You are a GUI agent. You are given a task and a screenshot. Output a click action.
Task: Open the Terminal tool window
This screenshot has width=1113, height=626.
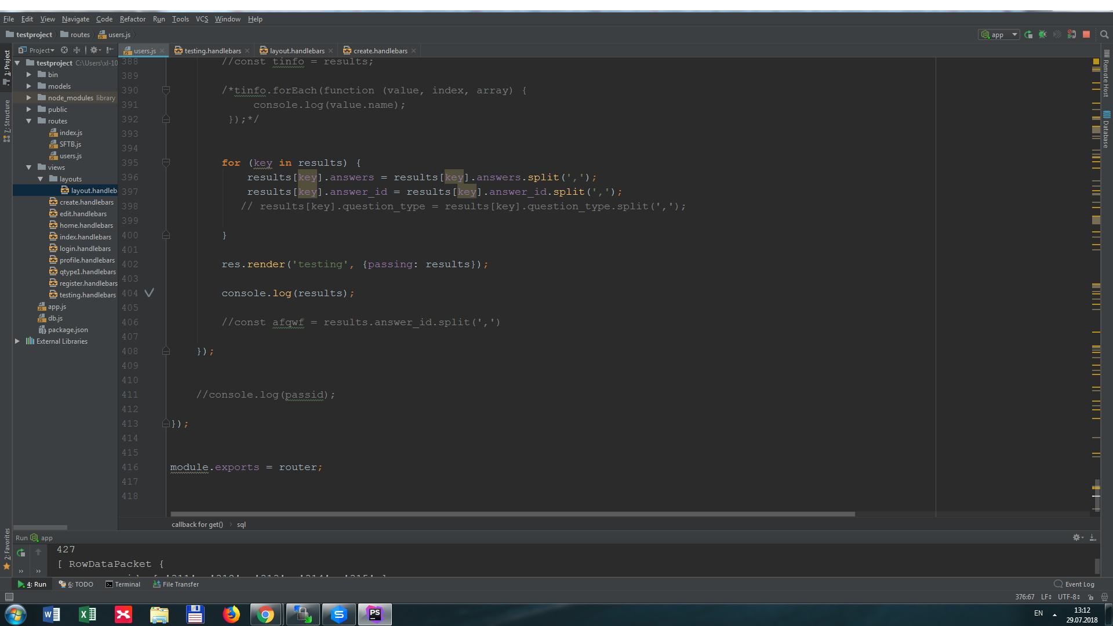click(123, 584)
